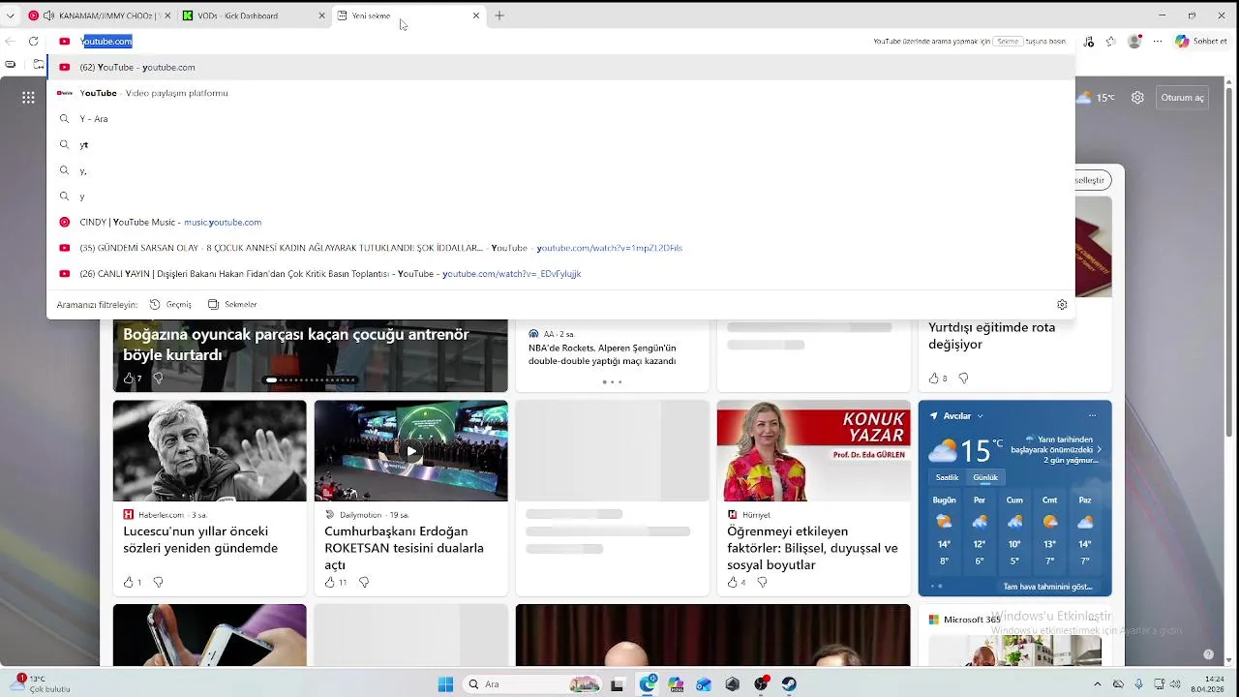
Task: Open Lucescu'nun yıllar önceki sözleri article
Action: pos(200,539)
